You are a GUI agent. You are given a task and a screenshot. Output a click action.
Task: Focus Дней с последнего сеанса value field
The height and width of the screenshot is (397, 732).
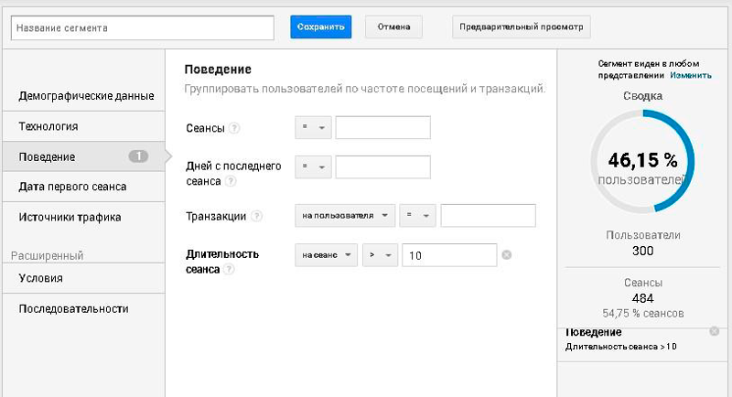click(x=382, y=167)
